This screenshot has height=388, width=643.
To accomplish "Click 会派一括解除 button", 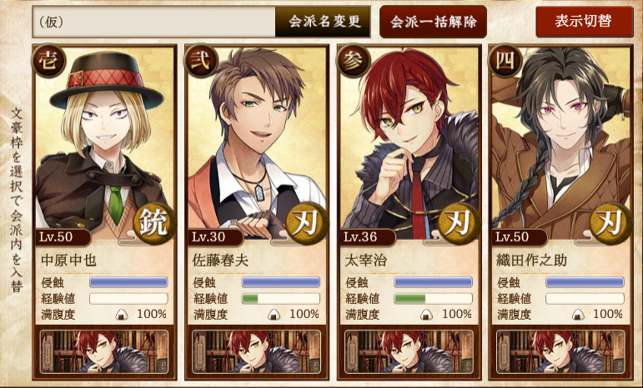I will pyautogui.click(x=433, y=22).
